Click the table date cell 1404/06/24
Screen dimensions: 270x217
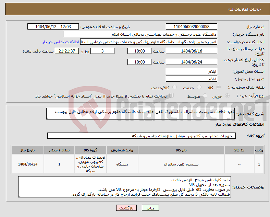pos(27,164)
